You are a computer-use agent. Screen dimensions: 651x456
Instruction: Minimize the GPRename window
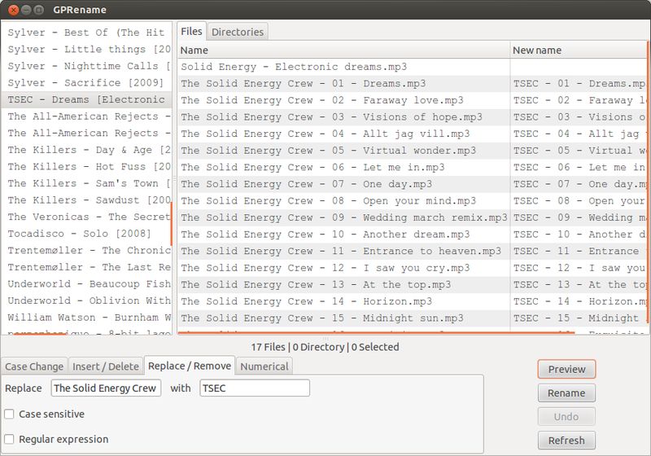[x=26, y=10]
